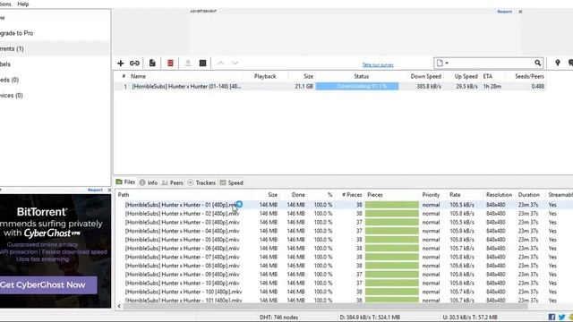The image size is (573, 322).
Task: Click Report link on the sidebar ad
Action: pyautogui.click(x=95, y=190)
